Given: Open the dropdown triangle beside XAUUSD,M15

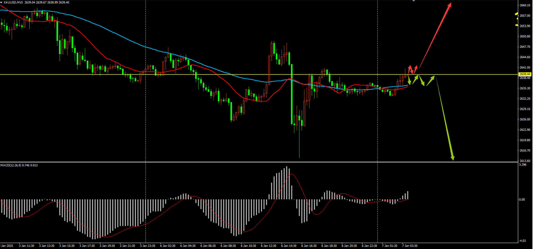Looking at the screenshot, I should coord(1,2).
